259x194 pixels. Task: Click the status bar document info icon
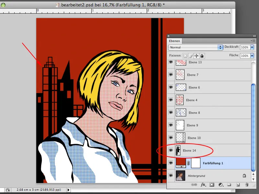point(7,190)
